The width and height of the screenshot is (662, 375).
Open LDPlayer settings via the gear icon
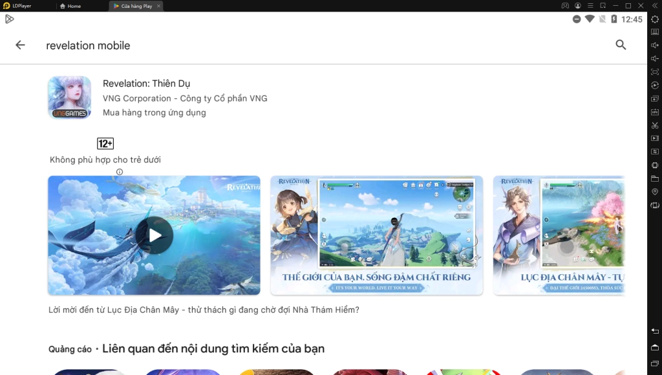pyautogui.click(x=654, y=19)
